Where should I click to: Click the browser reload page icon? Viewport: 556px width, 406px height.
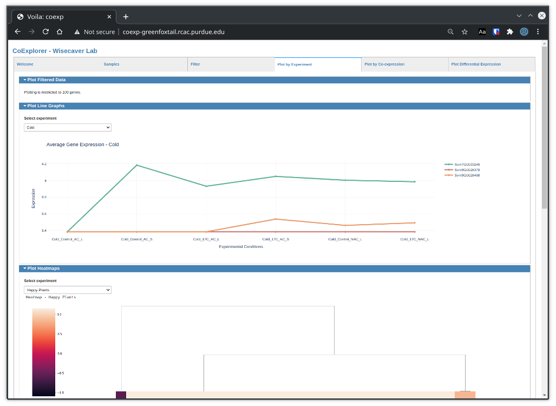click(x=45, y=32)
